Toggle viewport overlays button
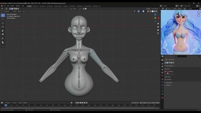Viewport: 201px width, 113px height. pyautogui.click(x=143, y=11)
